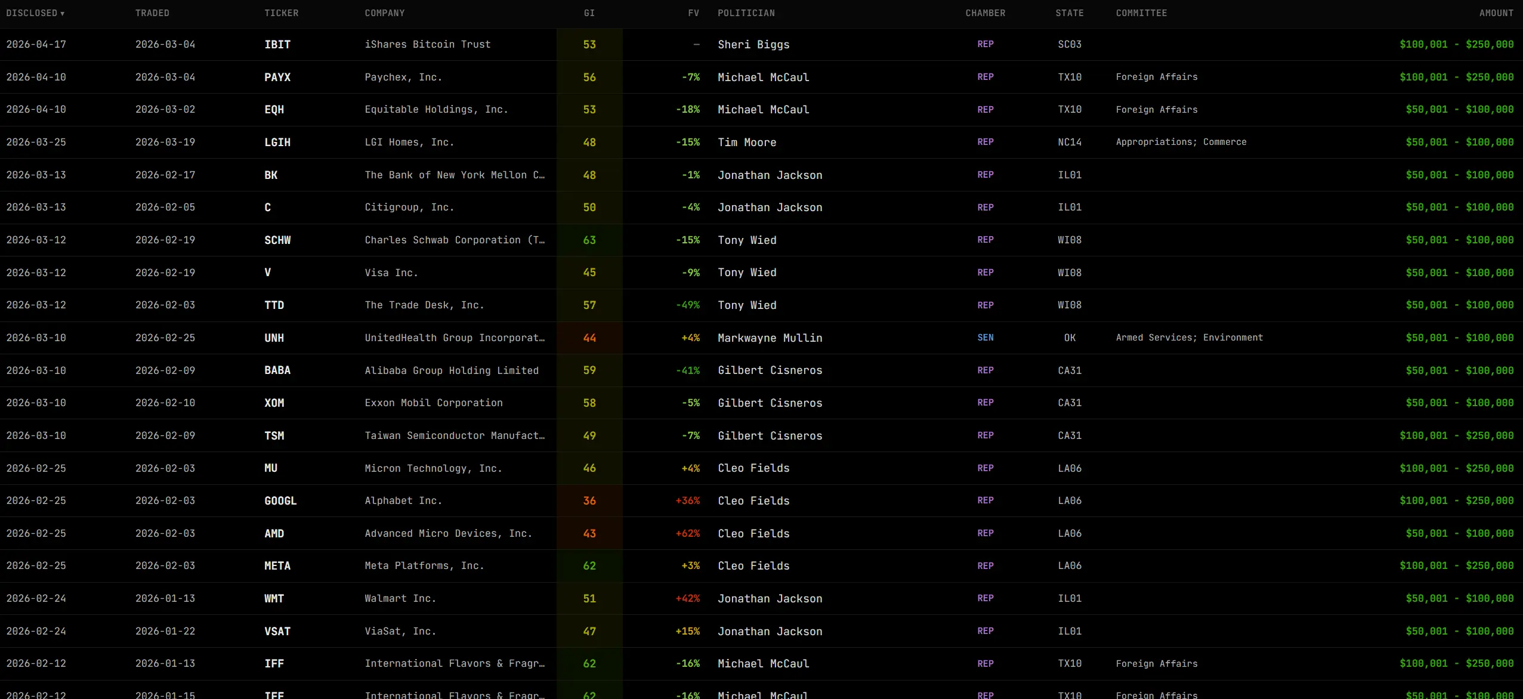Click the CHAMBER column header
The image size is (1523, 699).
tap(986, 13)
